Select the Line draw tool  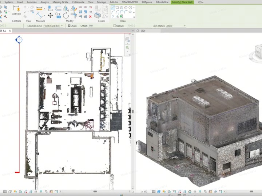113,8
